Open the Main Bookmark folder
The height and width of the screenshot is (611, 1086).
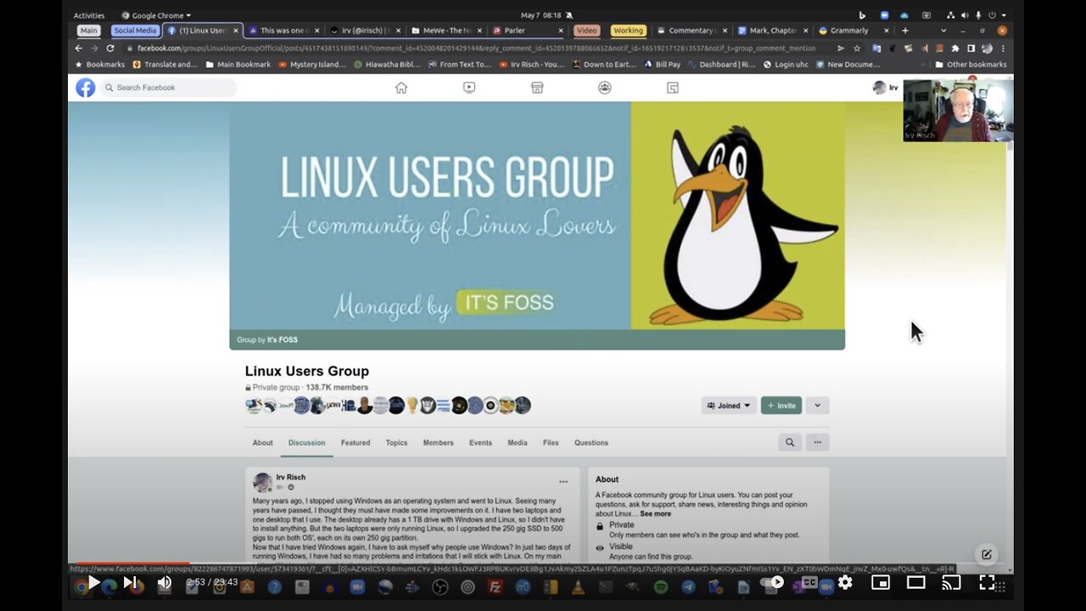click(x=238, y=64)
